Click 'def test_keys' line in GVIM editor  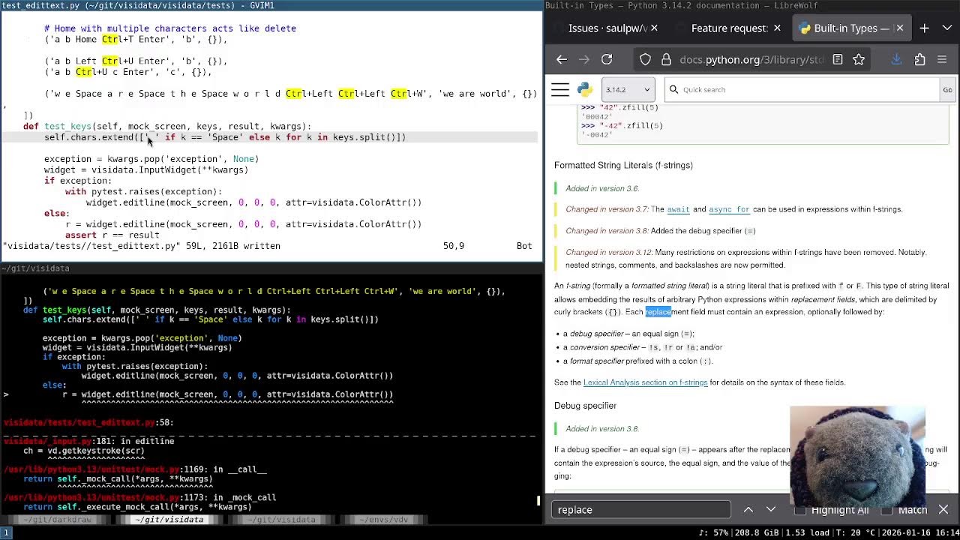[167, 126]
